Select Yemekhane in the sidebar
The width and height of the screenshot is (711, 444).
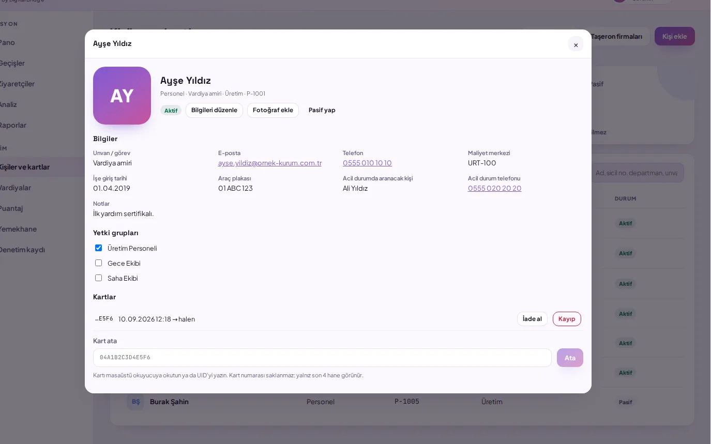coord(19,229)
